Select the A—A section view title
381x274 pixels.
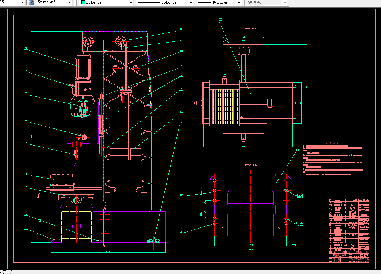point(249,29)
